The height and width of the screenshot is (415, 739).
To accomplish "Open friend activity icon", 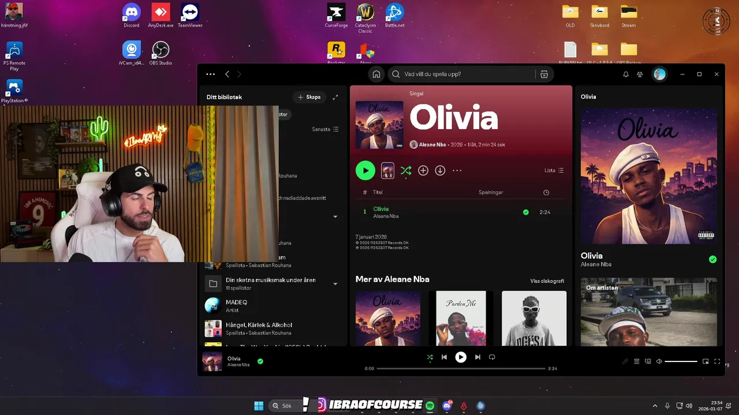I will 640,74.
